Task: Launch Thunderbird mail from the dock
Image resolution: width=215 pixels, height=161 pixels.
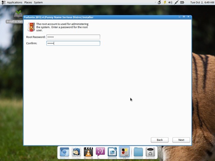Action: (x=76, y=152)
